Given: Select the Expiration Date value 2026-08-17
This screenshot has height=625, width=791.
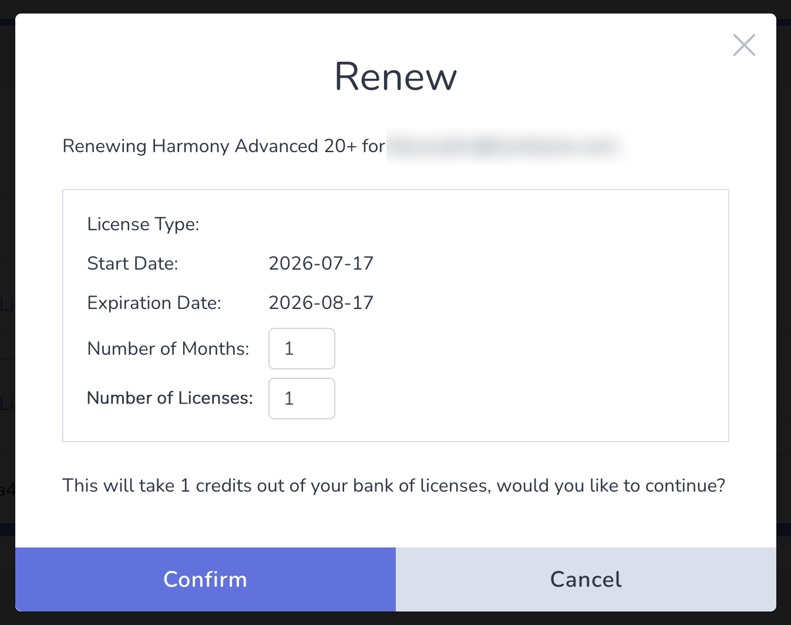Looking at the screenshot, I should pyautogui.click(x=321, y=303).
